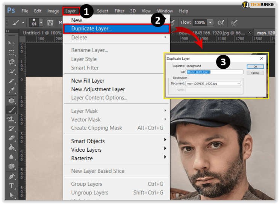
Task: Toggle the airbrush icon right of Flow
Action: click(x=221, y=23)
